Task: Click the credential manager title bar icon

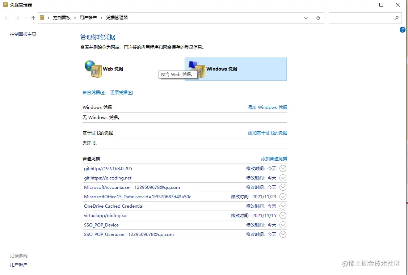Action: tap(5, 5)
